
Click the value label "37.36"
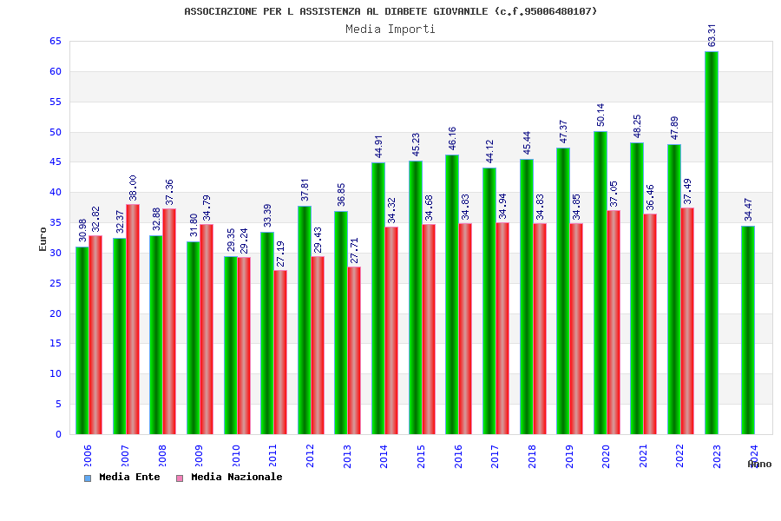pyautogui.click(x=169, y=193)
